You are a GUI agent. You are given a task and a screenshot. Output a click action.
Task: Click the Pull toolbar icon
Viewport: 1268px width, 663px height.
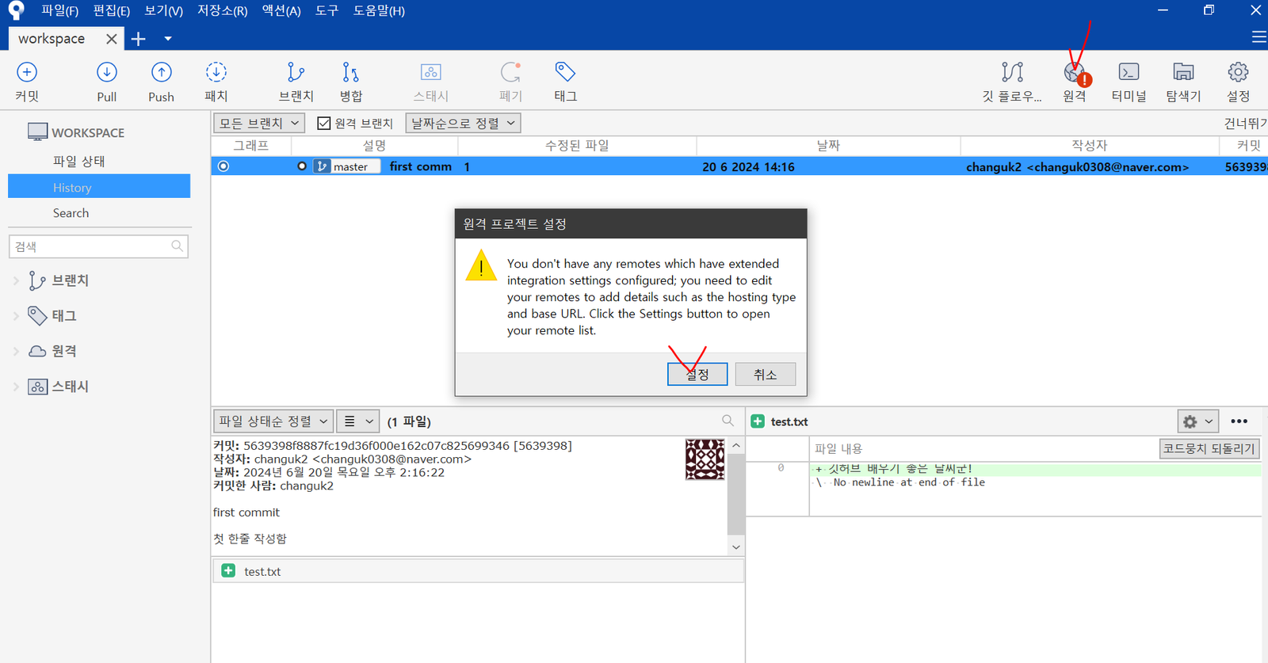[107, 73]
